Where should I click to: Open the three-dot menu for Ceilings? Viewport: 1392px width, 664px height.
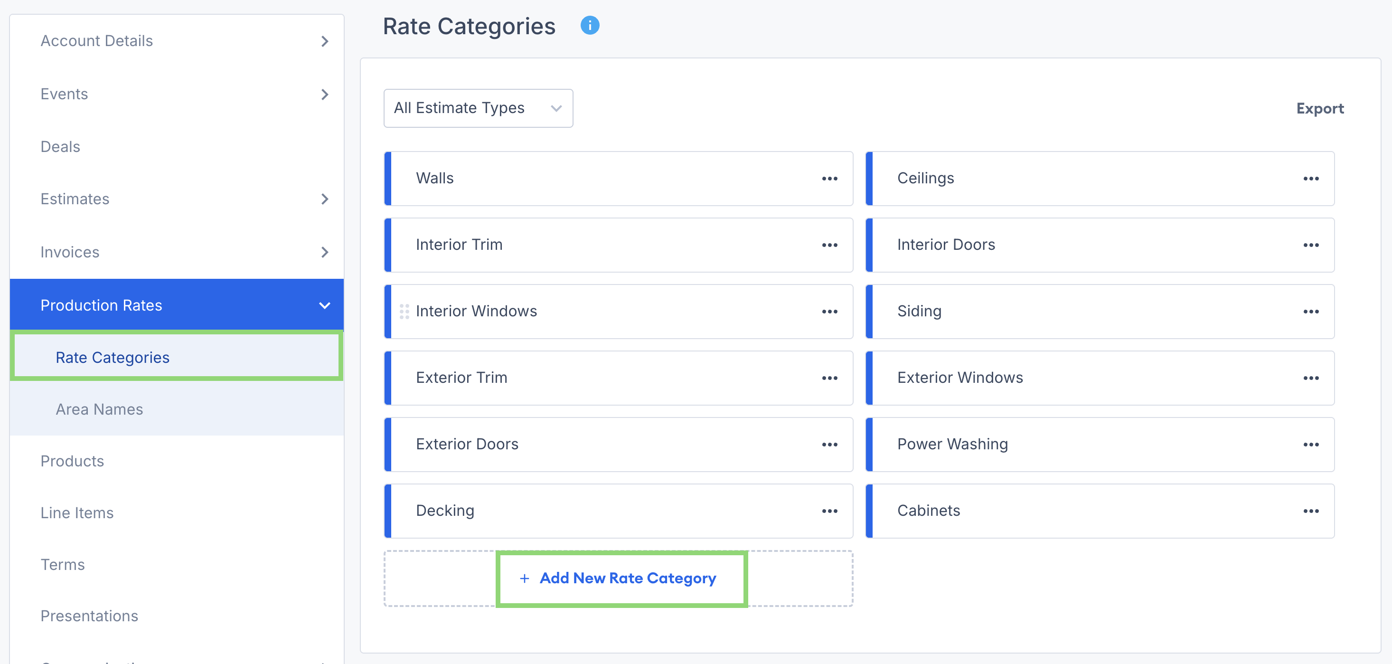[1311, 179]
